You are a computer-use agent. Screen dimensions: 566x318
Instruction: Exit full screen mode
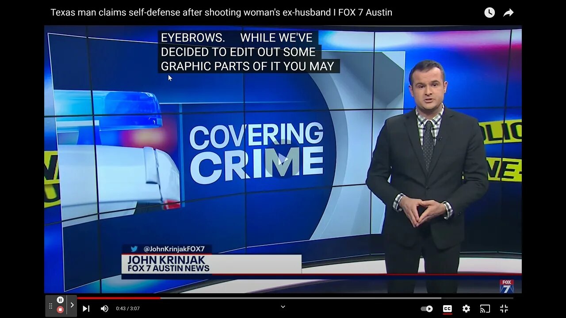(504, 309)
